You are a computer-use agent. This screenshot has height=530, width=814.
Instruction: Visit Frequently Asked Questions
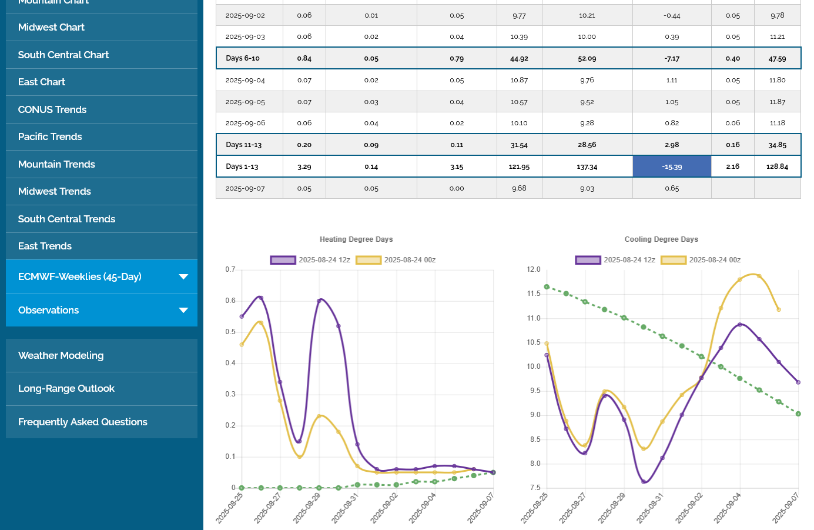83,422
